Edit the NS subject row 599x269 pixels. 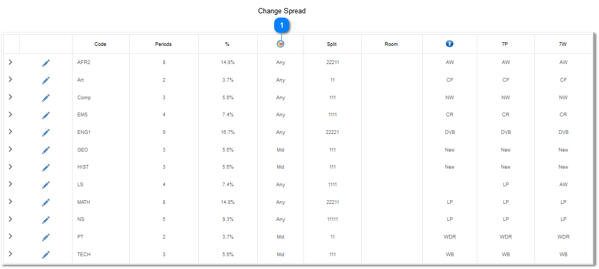point(46,220)
